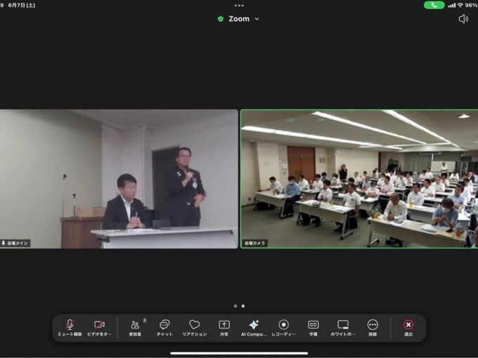Tap the three-dot multitasking menu at top
Screen dimensions: 478x358
[239, 5]
